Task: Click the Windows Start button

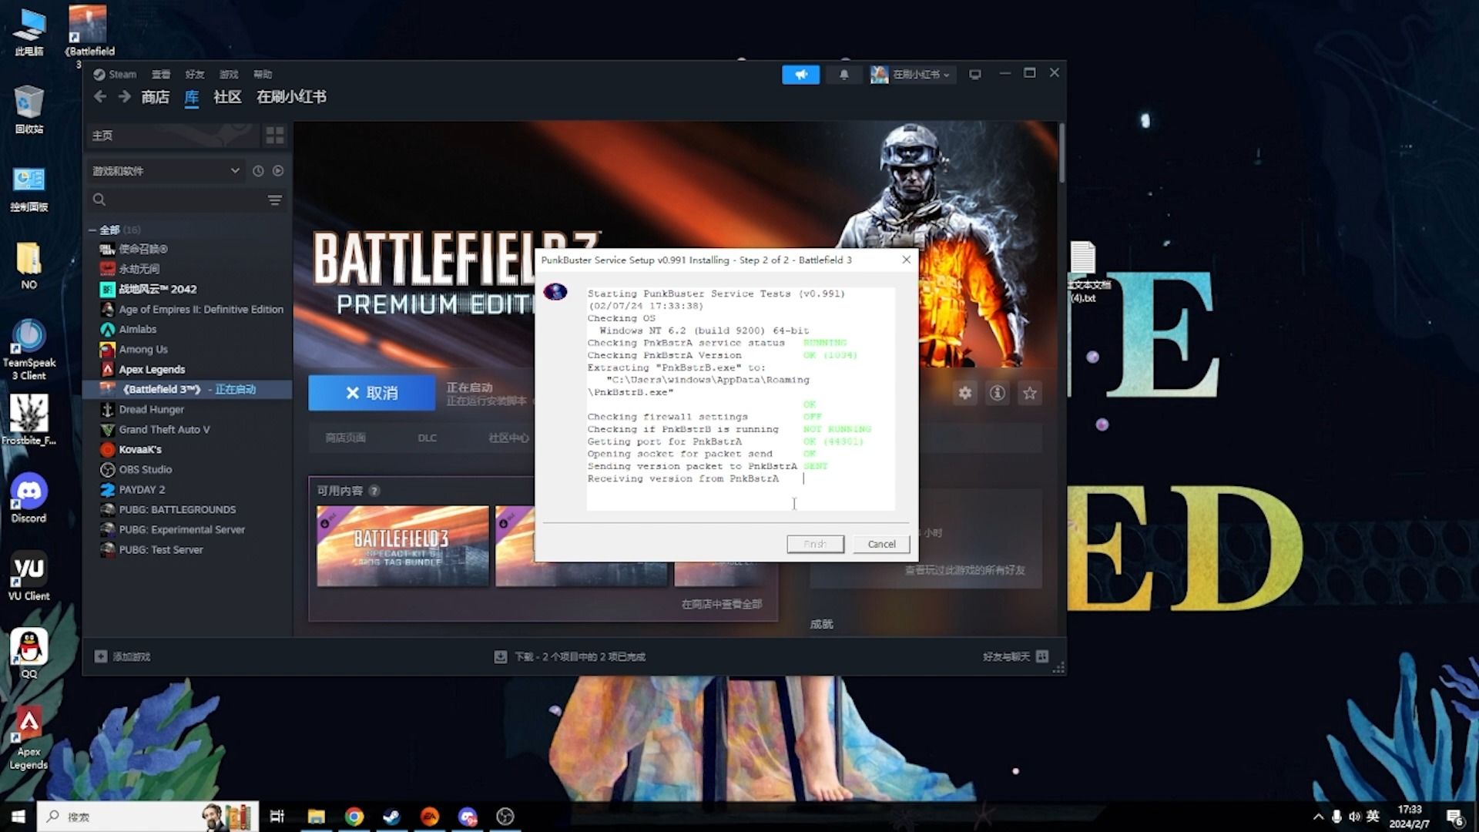Action: point(18,817)
